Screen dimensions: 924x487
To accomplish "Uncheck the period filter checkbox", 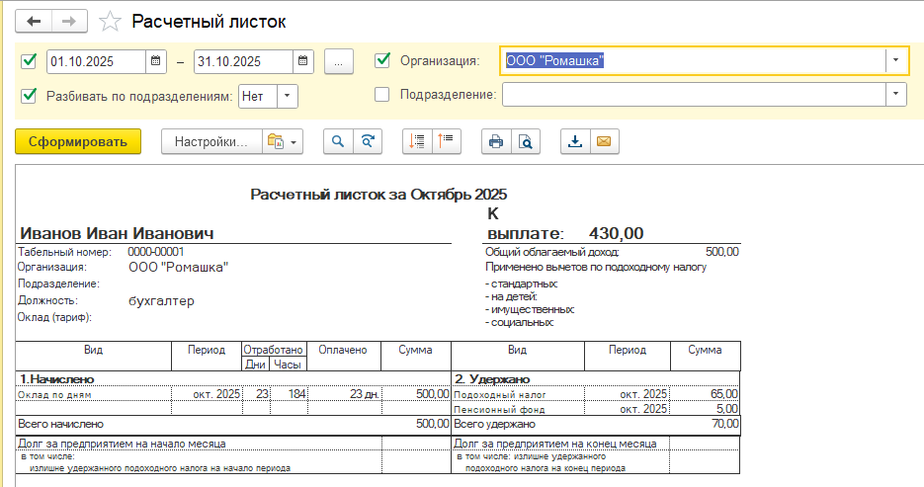I will click(x=29, y=61).
